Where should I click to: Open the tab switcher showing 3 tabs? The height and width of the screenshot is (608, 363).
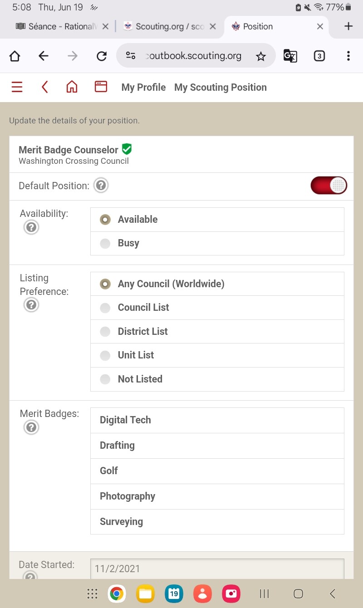pos(319,56)
